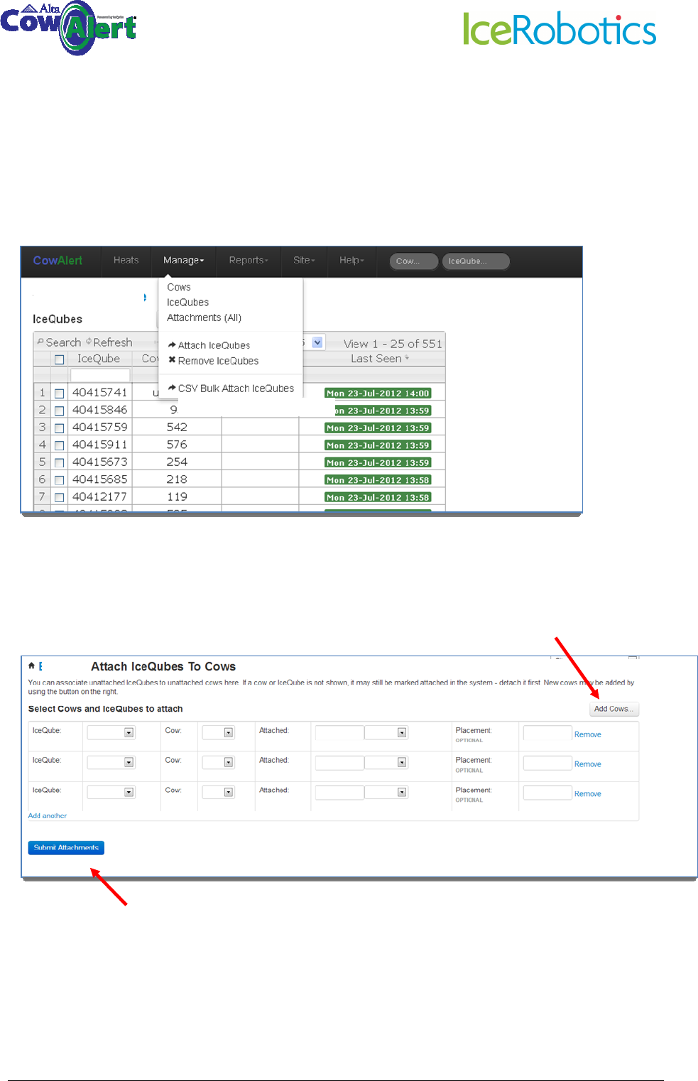Focus the third row's Placement input
Image resolution: width=698 pixels, height=1081 pixels.
tap(547, 792)
